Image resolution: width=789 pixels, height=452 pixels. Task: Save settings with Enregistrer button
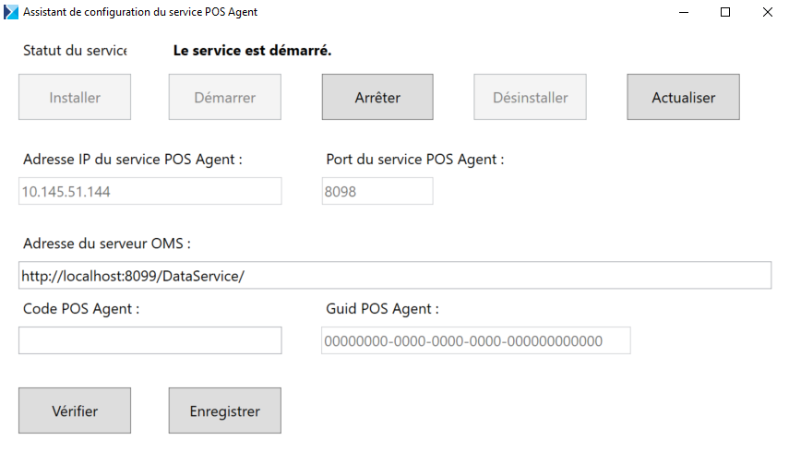(225, 410)
